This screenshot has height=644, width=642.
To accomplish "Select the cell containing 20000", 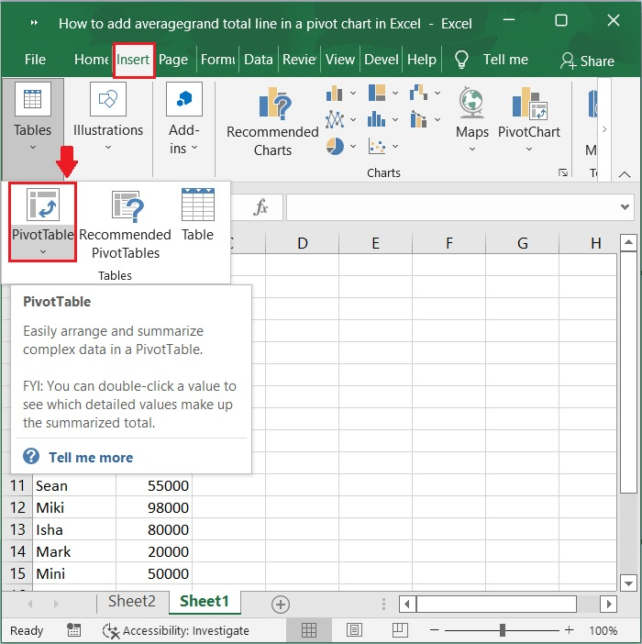I will point(154,551).
